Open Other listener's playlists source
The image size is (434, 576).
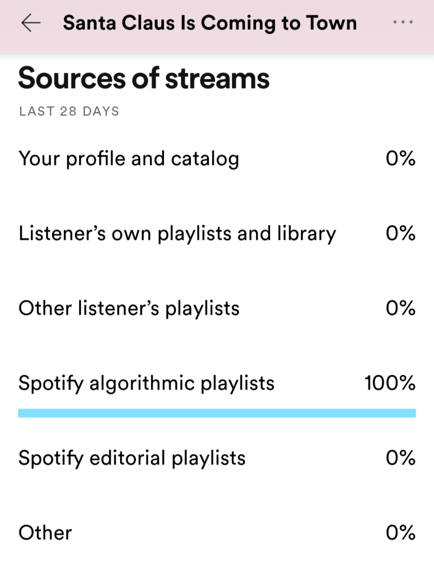(x=129, y=308)
